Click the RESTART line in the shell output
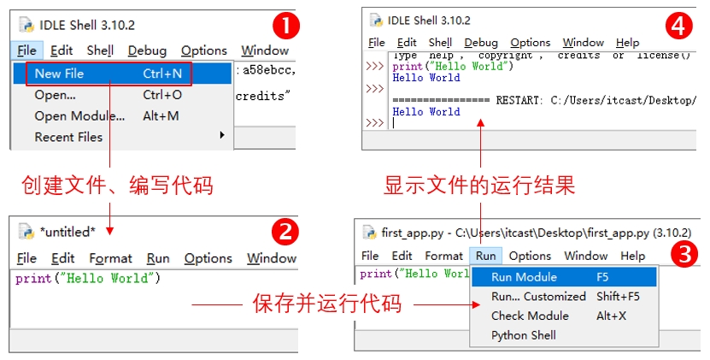Image resolution: width=710 pixels, height=360 pixels. (543, 100)
